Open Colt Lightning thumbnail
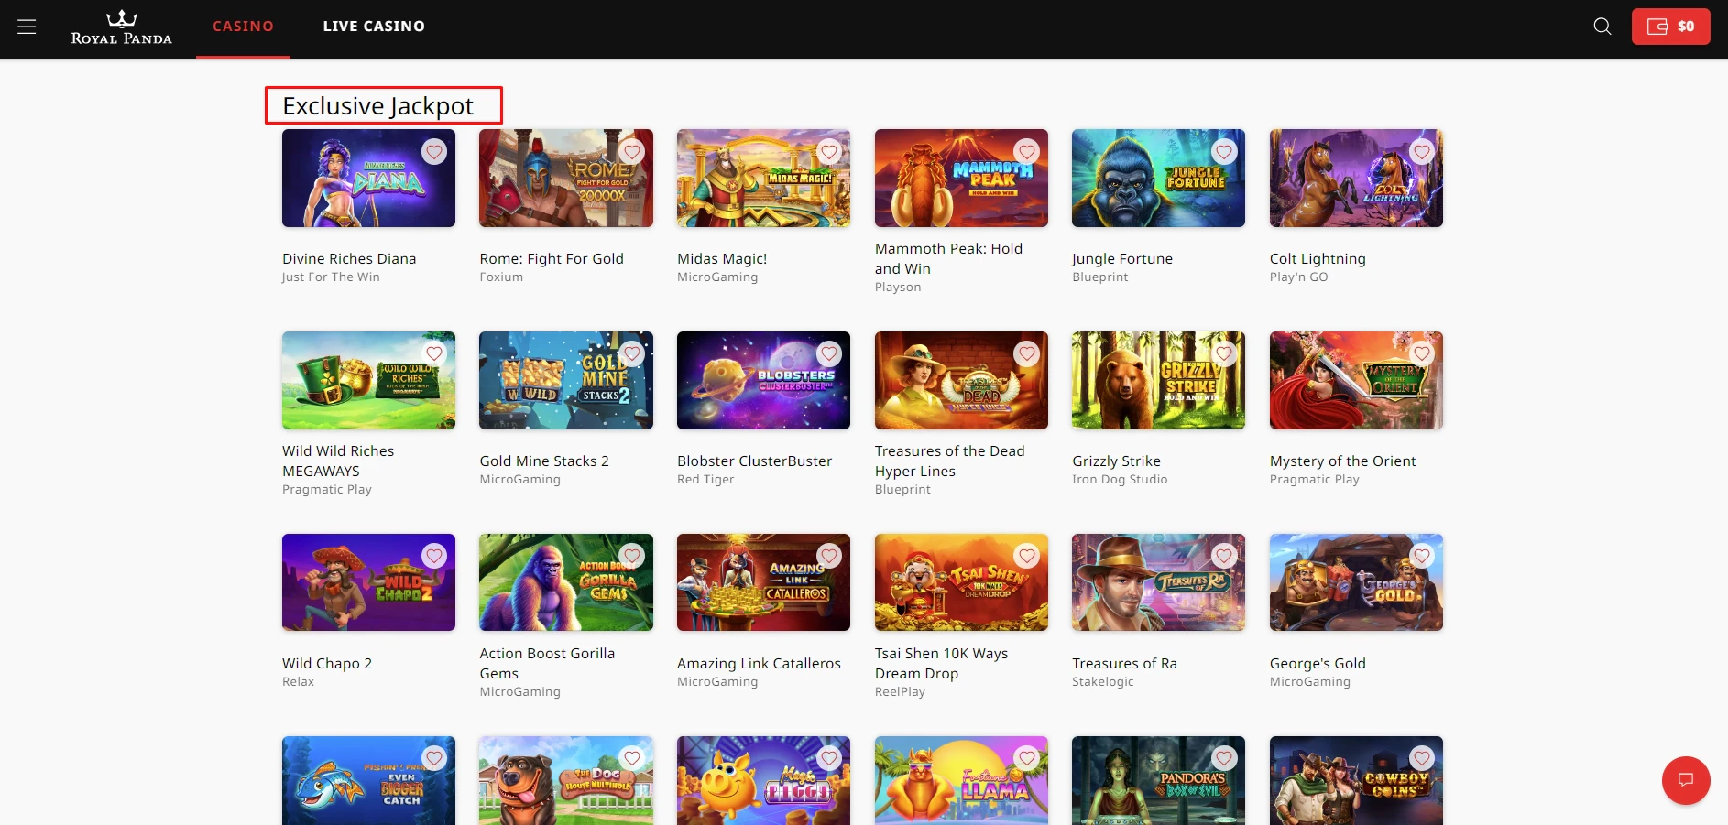 coord(1356,178)
